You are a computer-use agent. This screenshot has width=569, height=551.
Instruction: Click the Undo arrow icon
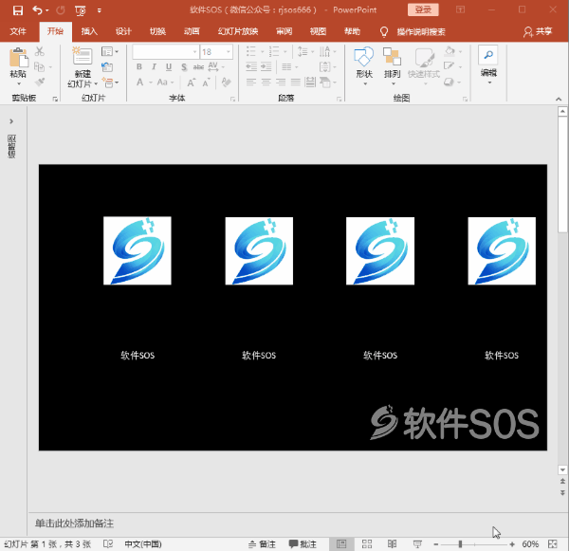[x=37, y=10]
